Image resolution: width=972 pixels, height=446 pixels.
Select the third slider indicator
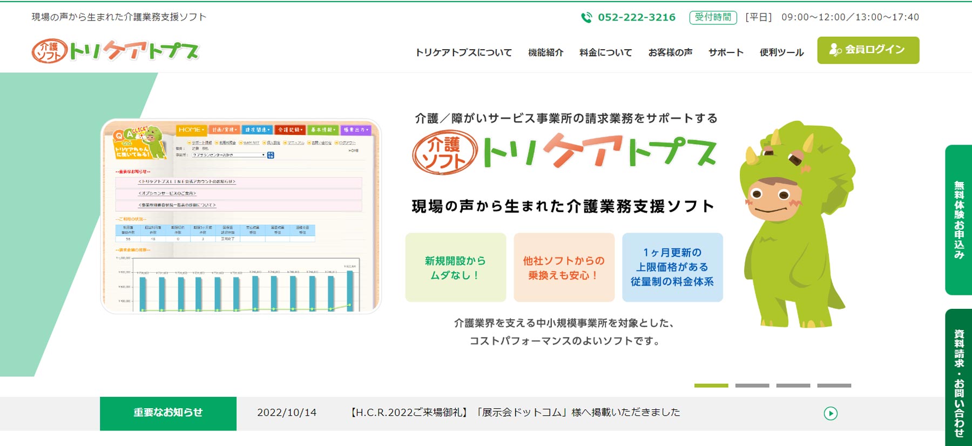click(793, 386)
